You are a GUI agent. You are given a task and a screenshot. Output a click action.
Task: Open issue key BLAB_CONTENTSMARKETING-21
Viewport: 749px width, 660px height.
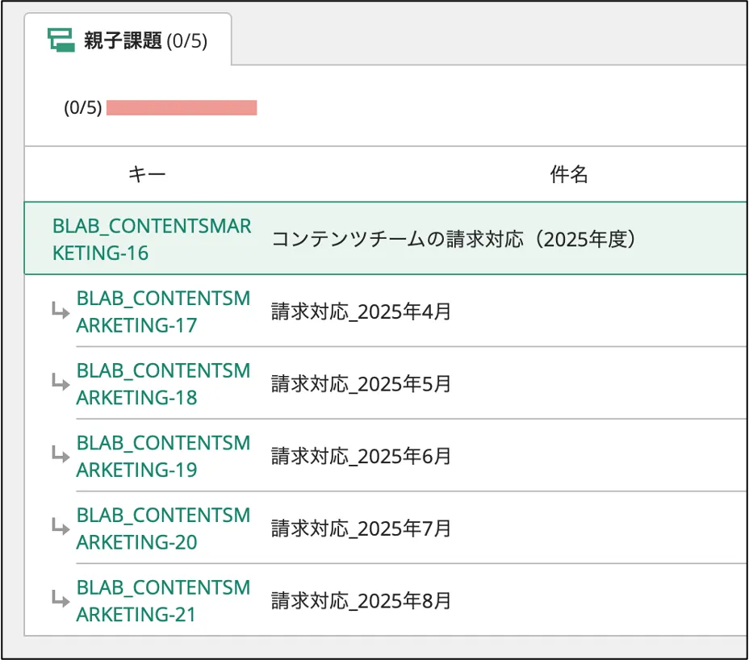pyautogui.click(x=163, y=600)
